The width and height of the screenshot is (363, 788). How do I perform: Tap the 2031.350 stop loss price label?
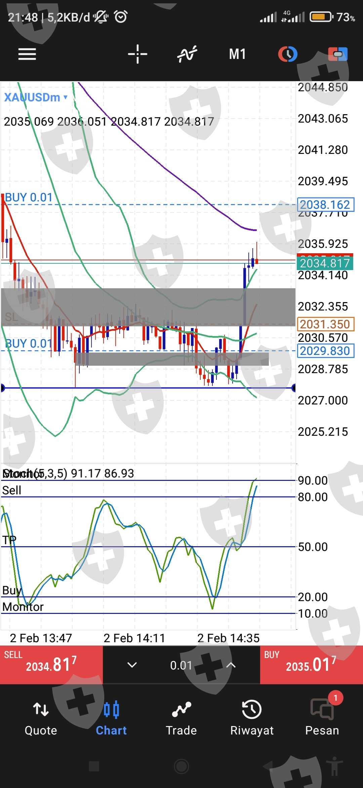coord(325,324)
